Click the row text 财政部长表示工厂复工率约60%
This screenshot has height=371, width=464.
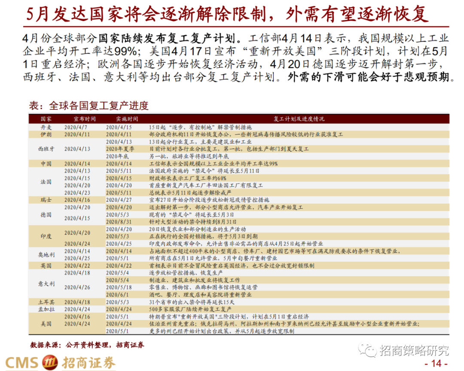click(188, 178)
